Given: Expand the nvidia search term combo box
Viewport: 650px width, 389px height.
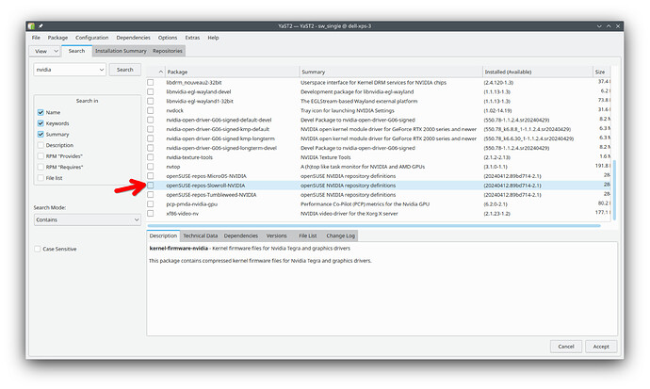Looking at the screenshot, I should pos(102,70).
